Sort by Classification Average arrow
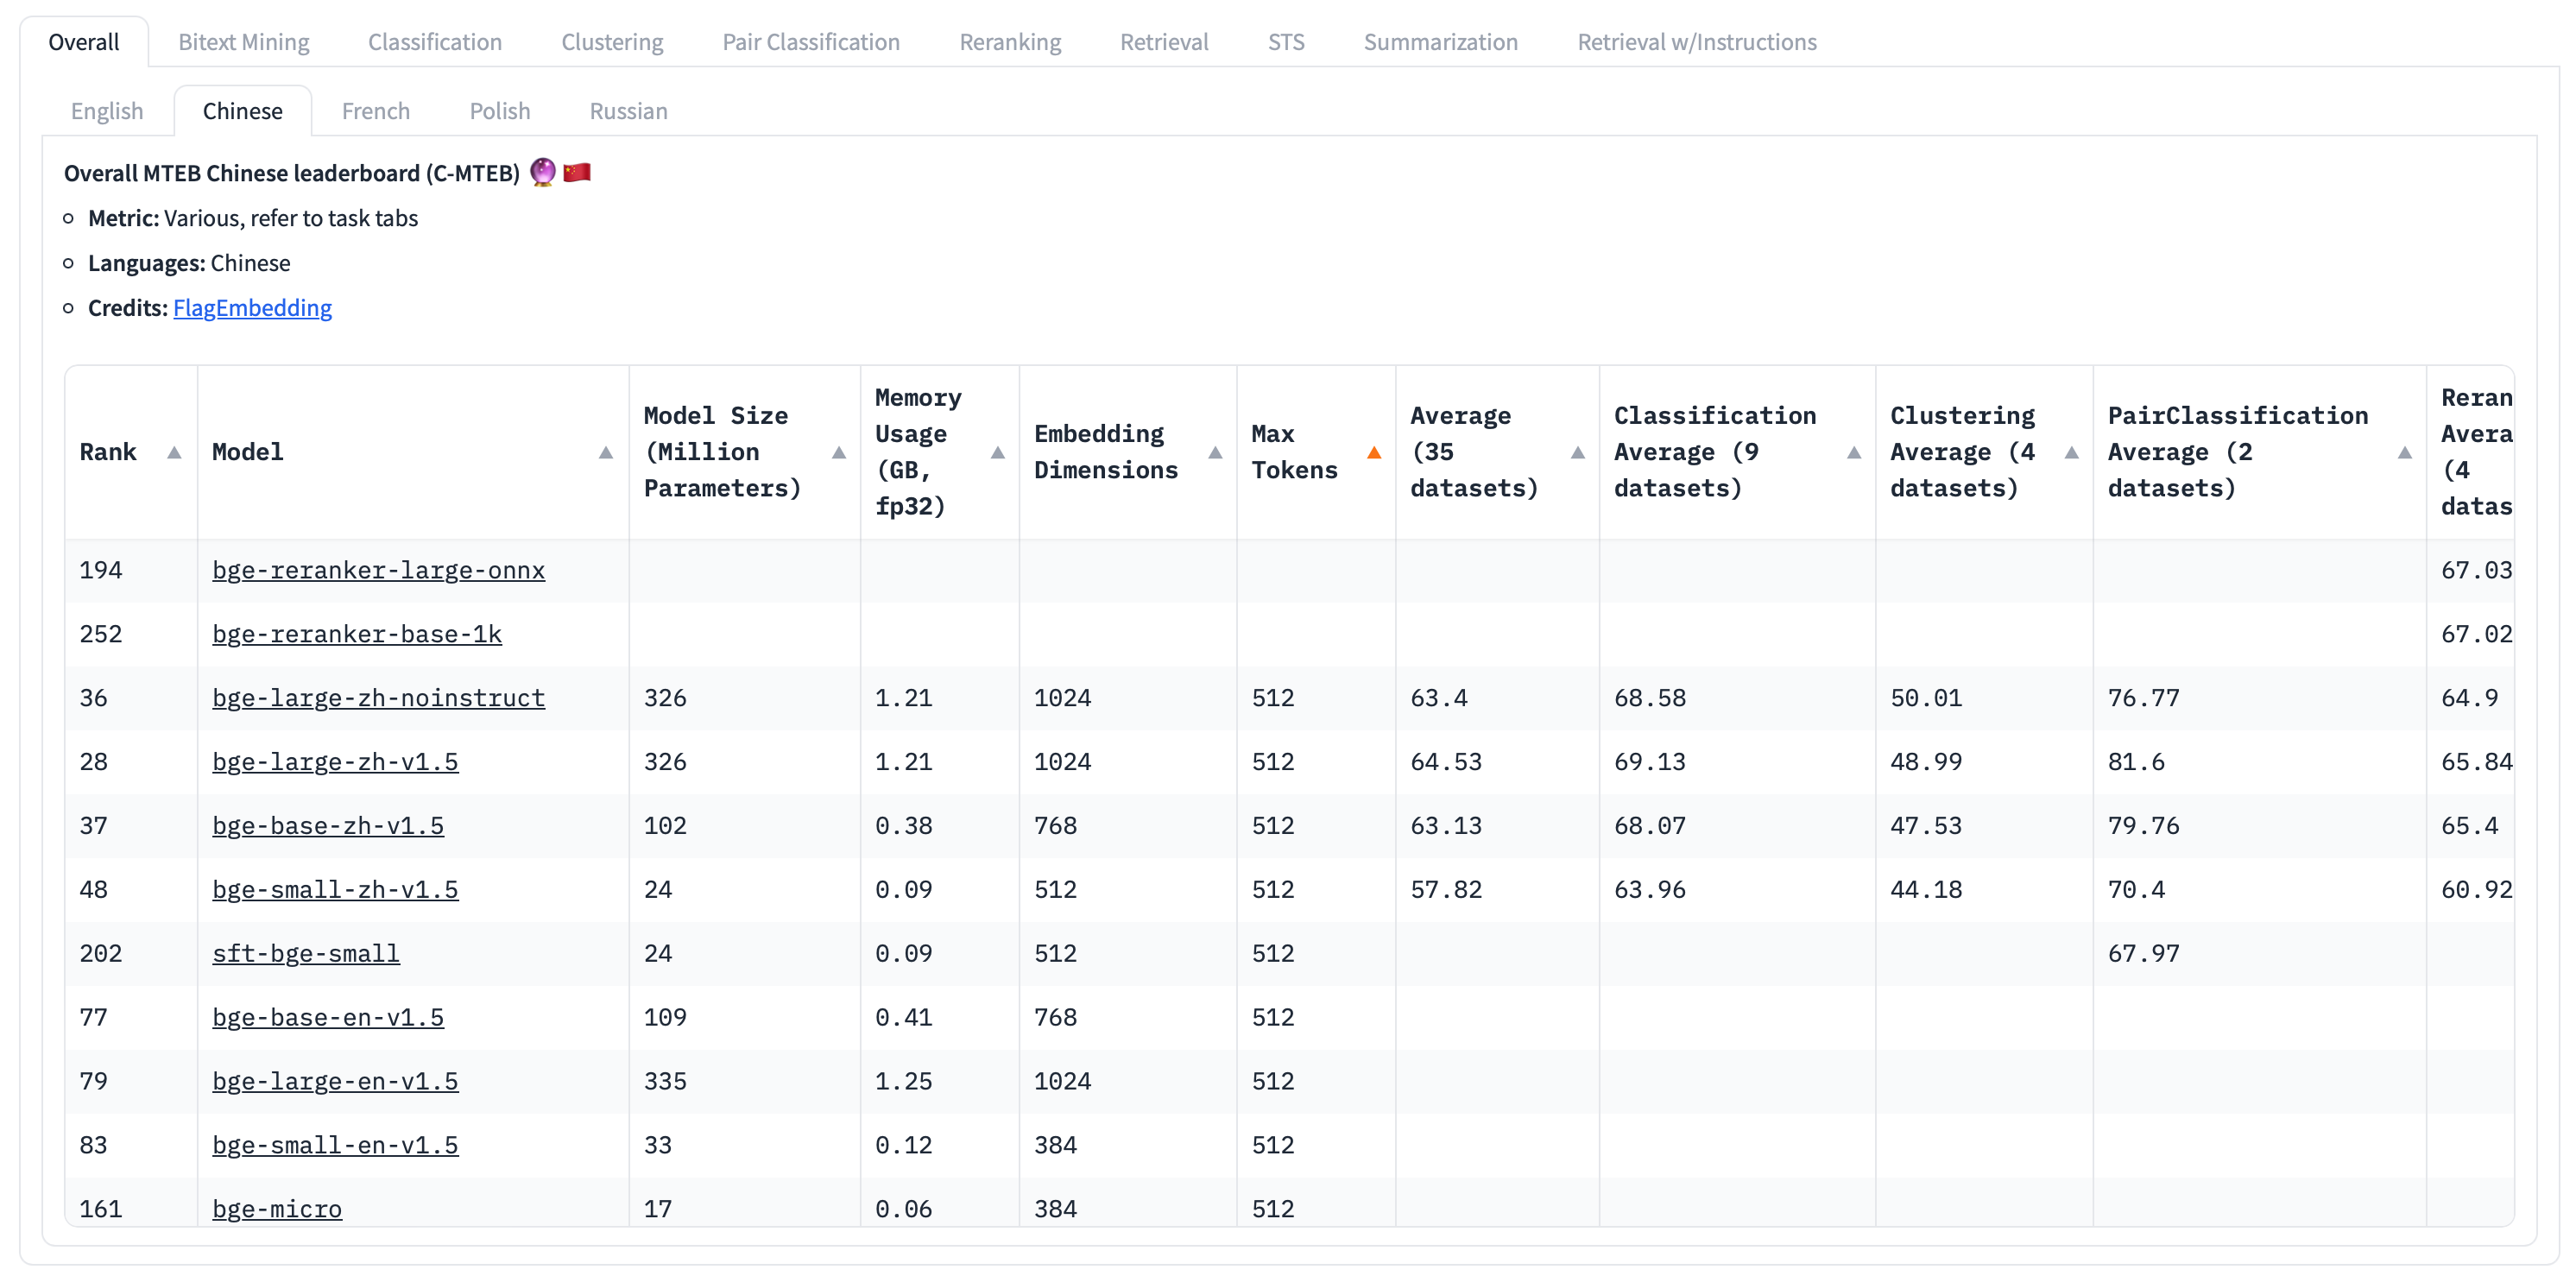The image size is (2576, 1276). [x=1853, y=453]
